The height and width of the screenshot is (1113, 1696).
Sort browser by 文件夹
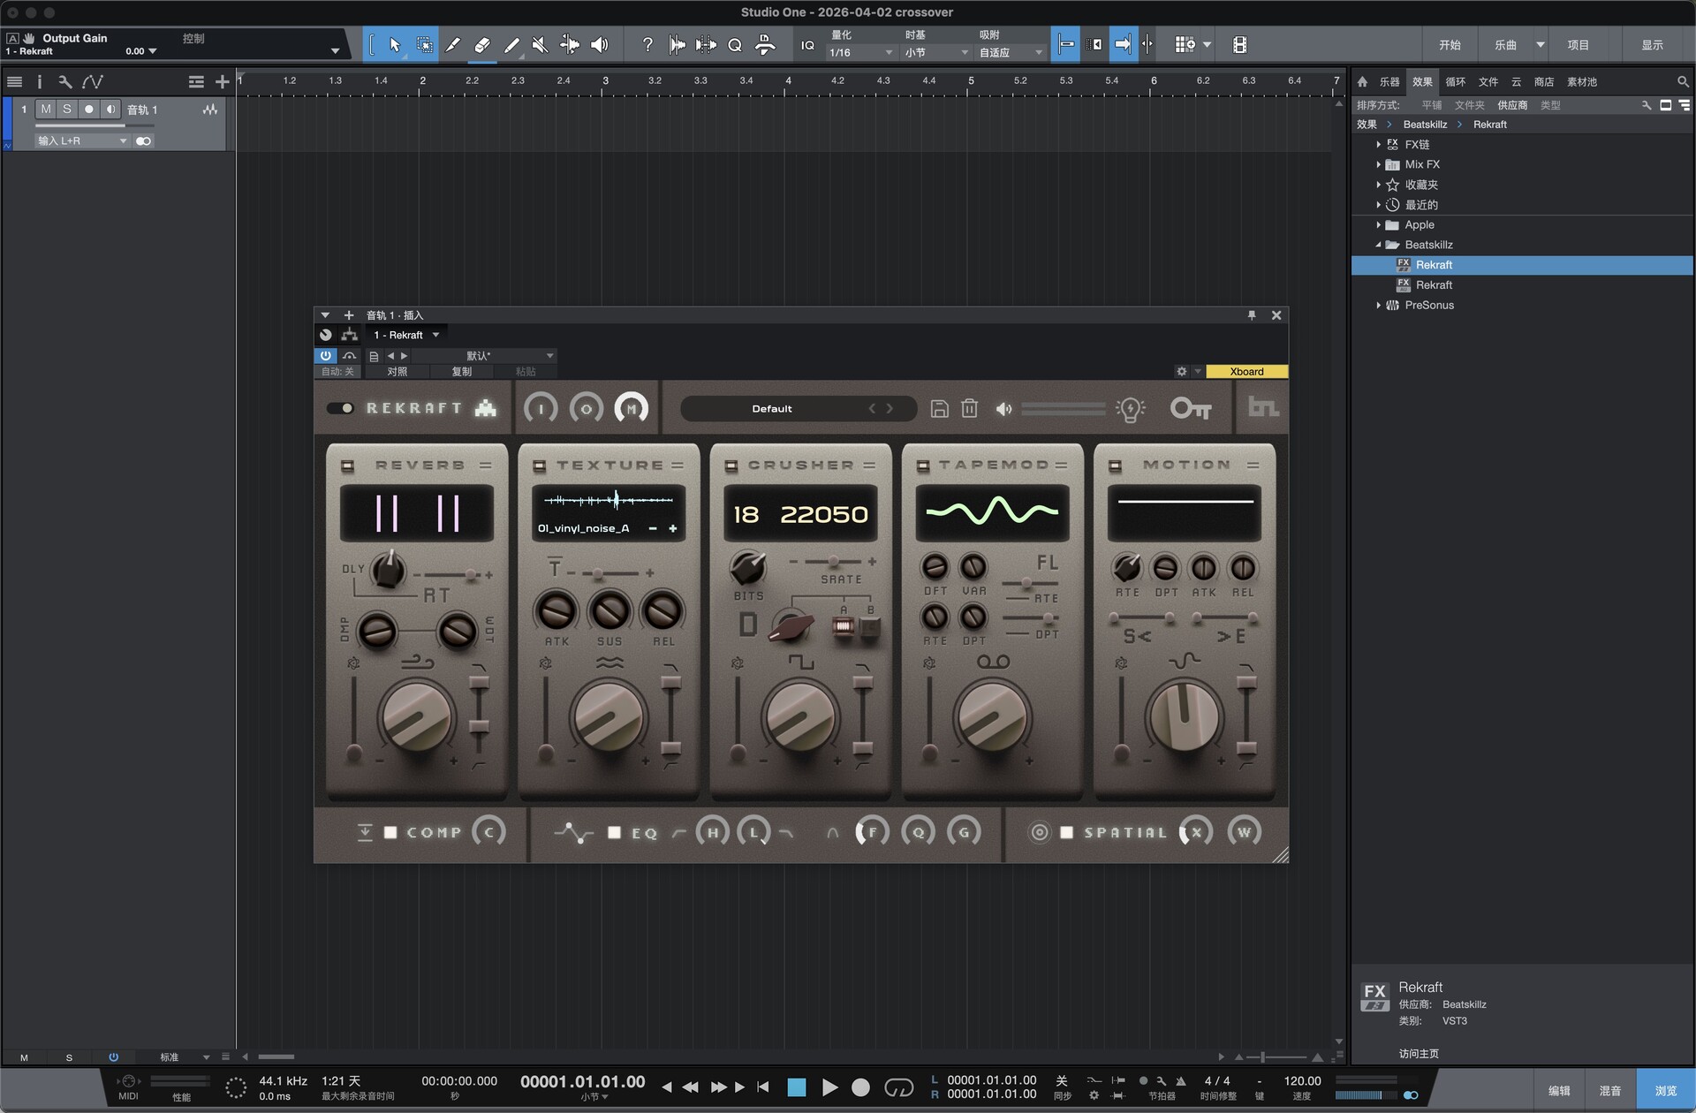pos(1470,105)
